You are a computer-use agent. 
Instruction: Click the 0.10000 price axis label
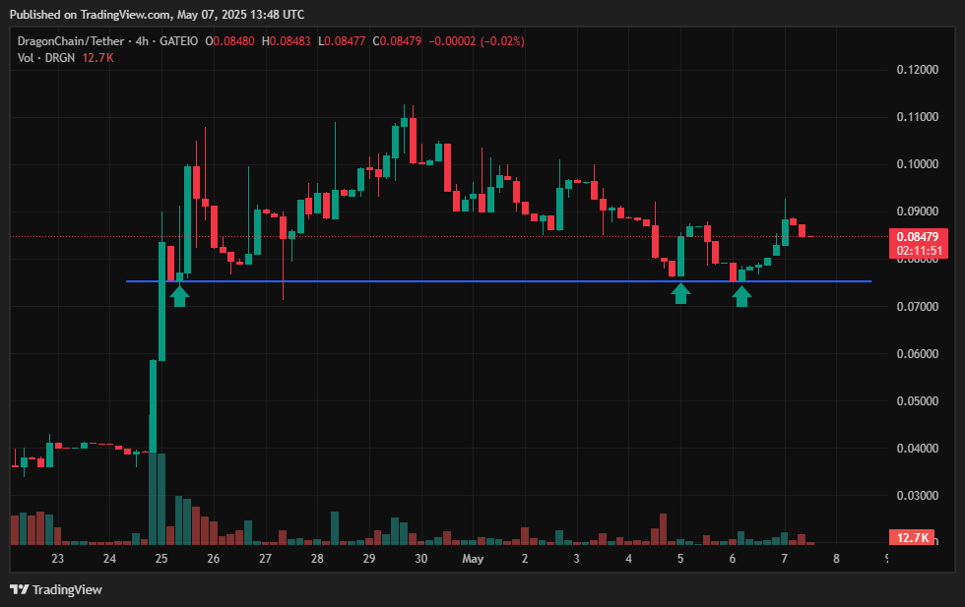(918, 164)
